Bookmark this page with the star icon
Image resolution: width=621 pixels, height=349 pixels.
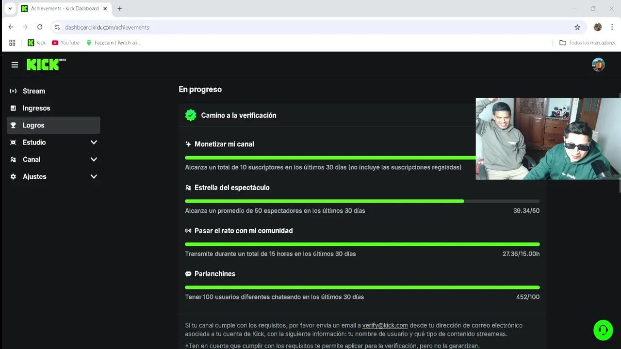[577, 27]
